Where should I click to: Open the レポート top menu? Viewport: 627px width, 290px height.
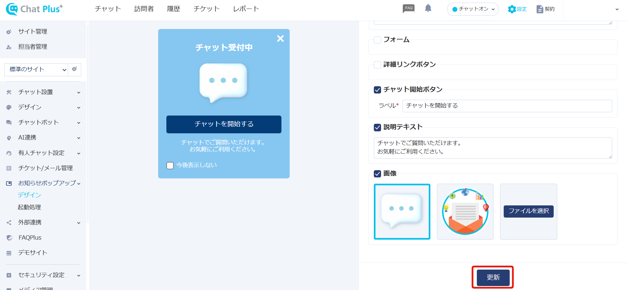point(246,9)
